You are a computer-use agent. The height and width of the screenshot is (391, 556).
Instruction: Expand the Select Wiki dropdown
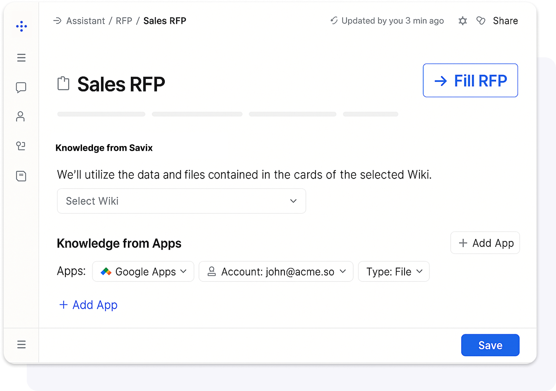pos(181,201)
